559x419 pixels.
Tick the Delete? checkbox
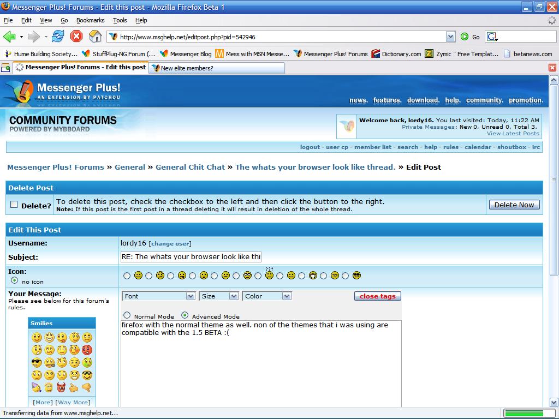(x=14, y=205)
